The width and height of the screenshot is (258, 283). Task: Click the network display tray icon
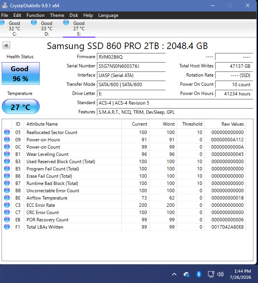(211, 274)
